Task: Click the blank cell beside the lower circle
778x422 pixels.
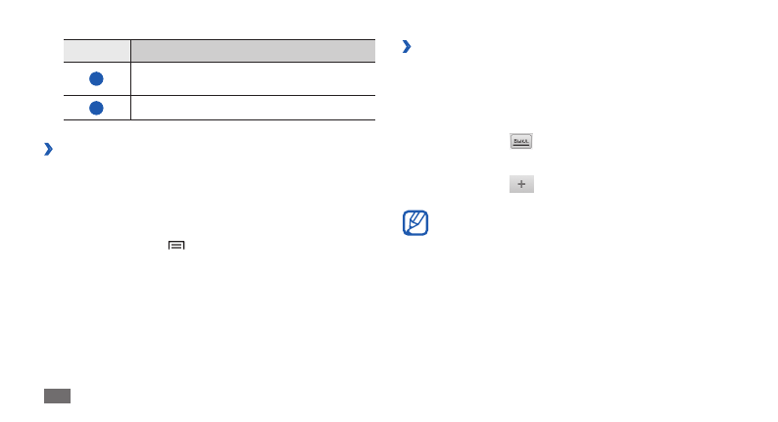Action: tap(253, 108)
